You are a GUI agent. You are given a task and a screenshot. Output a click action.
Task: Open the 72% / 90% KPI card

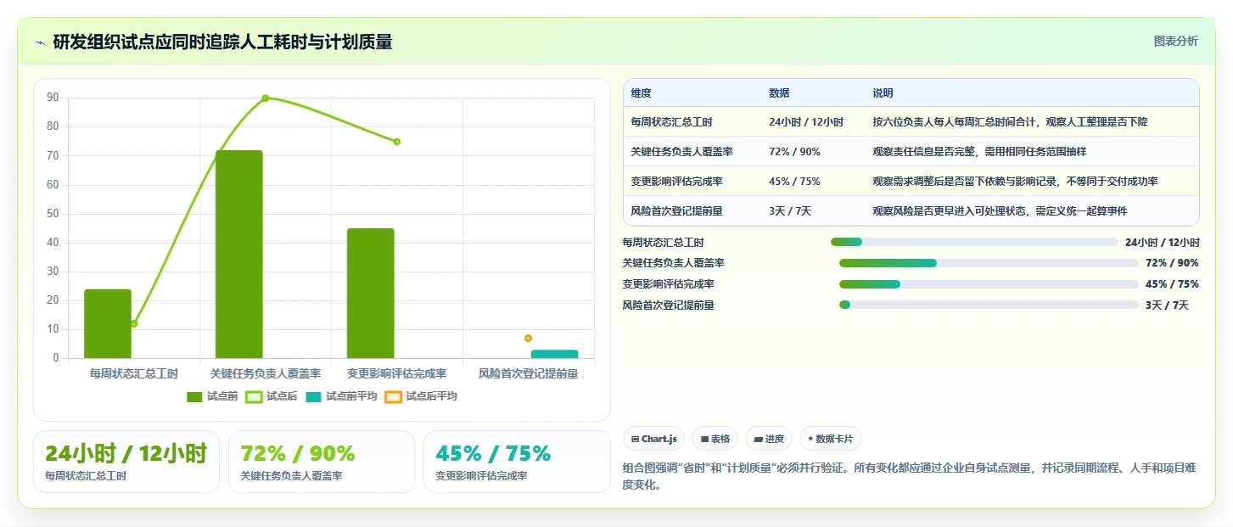(322, 462)
